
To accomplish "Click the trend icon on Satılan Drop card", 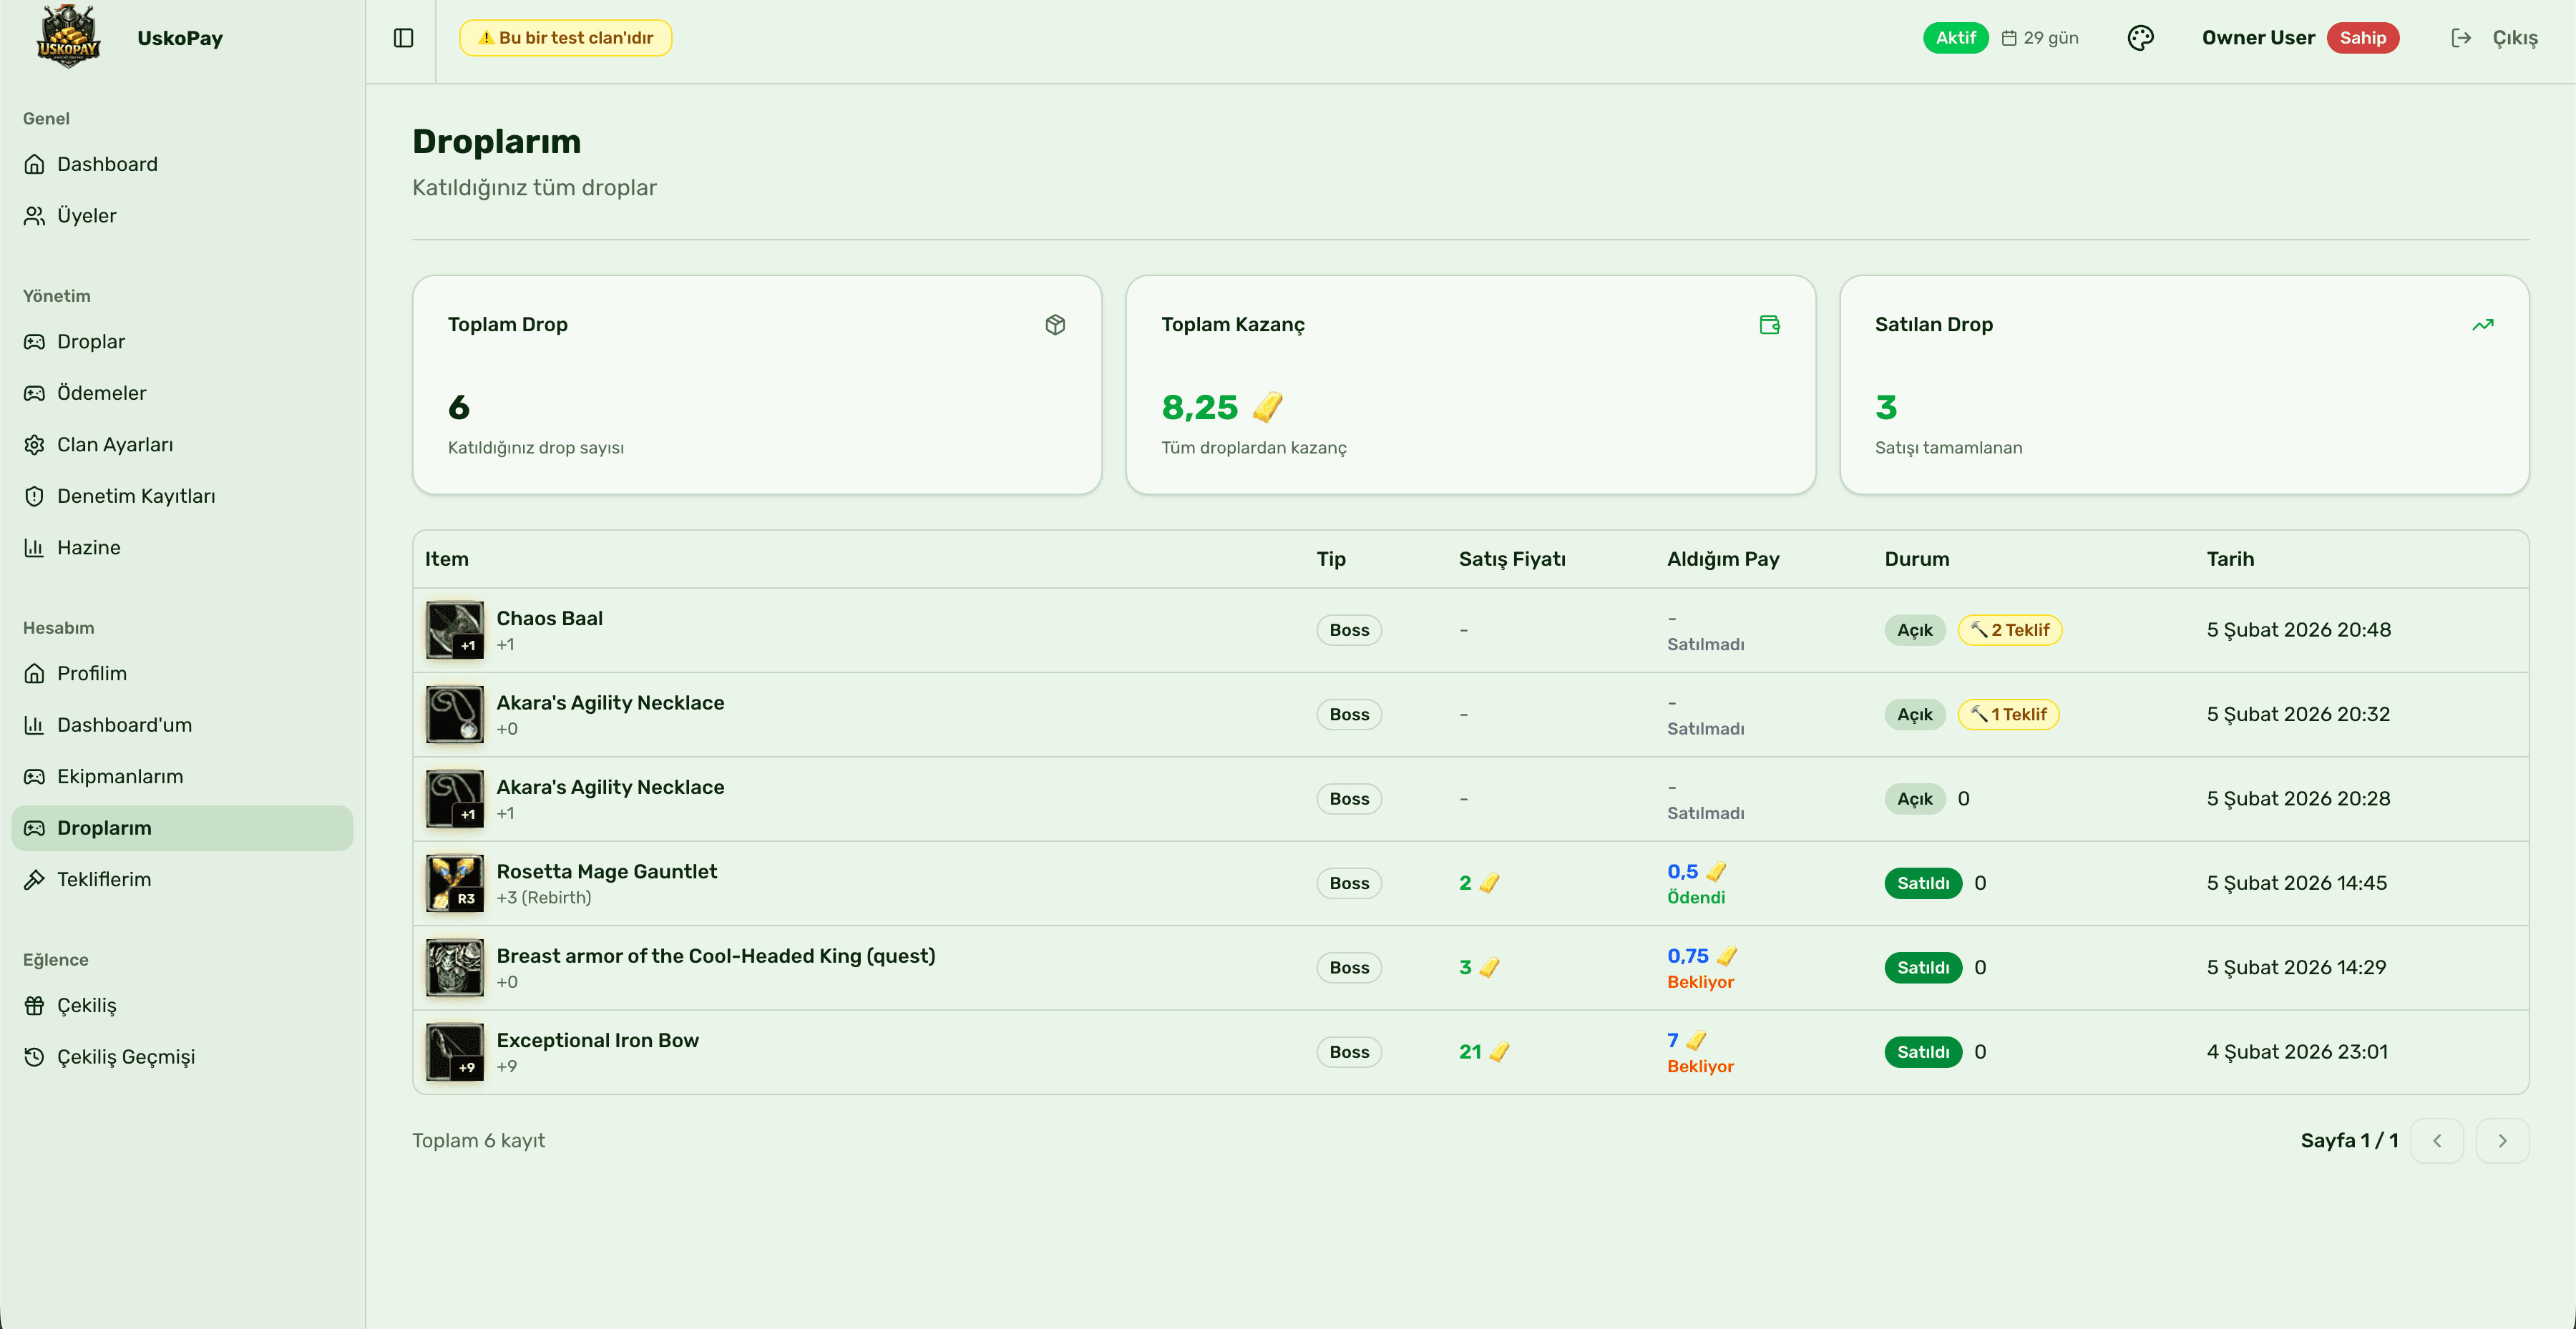I will [2484, 324].
